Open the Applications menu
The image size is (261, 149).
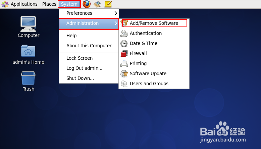coord(24,4)
